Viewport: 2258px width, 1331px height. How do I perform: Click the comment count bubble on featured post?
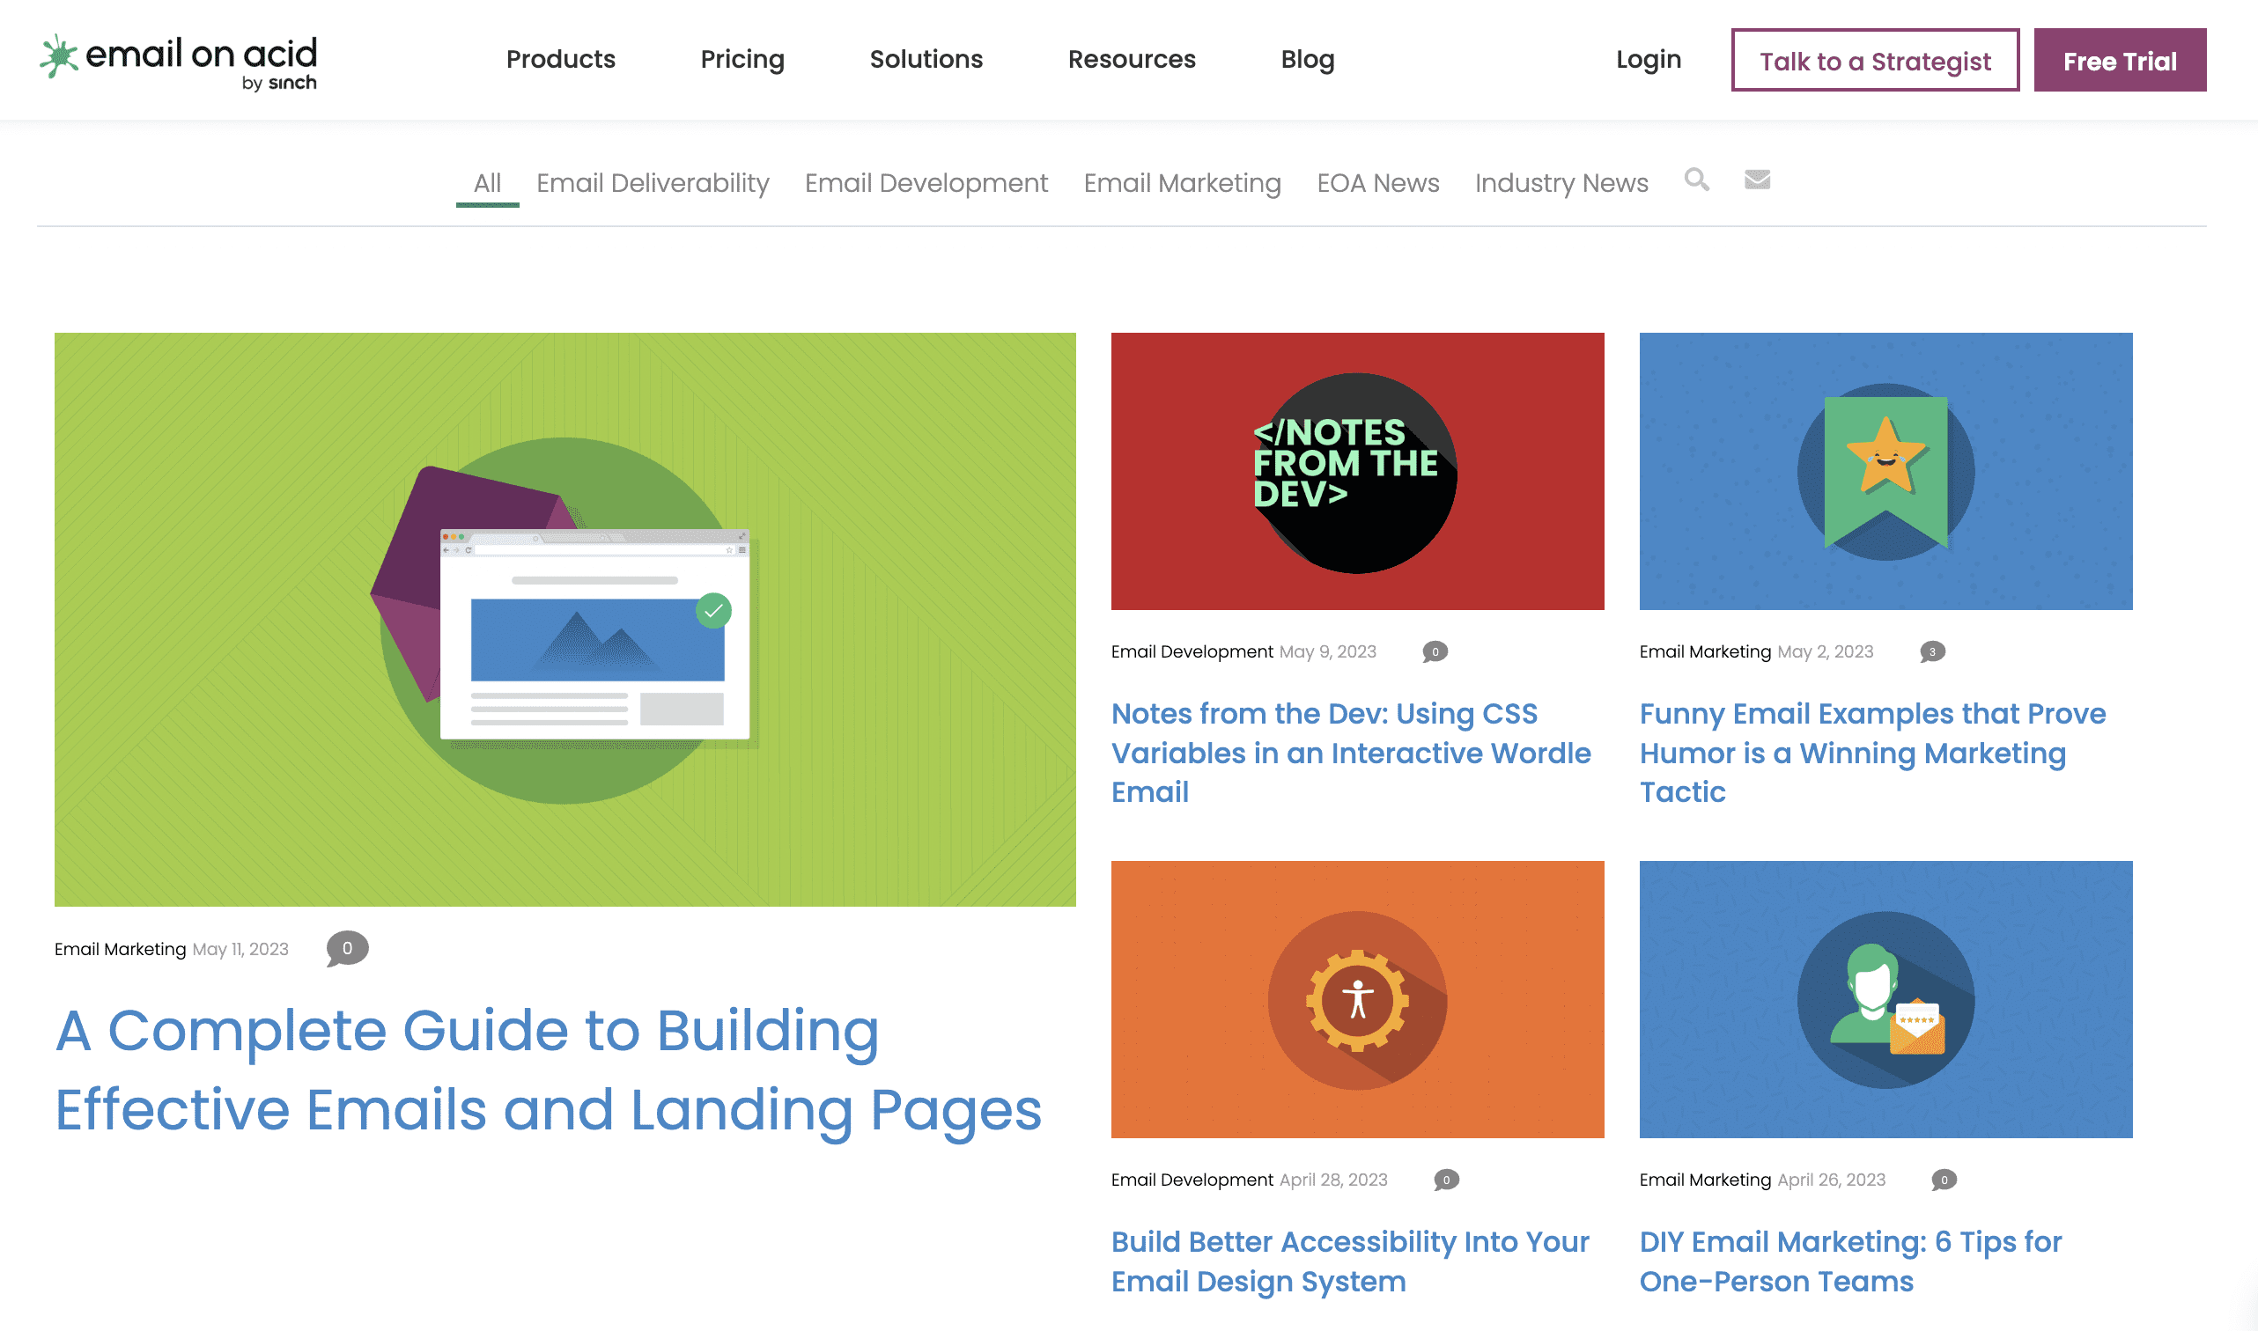[x=347, y=949]
